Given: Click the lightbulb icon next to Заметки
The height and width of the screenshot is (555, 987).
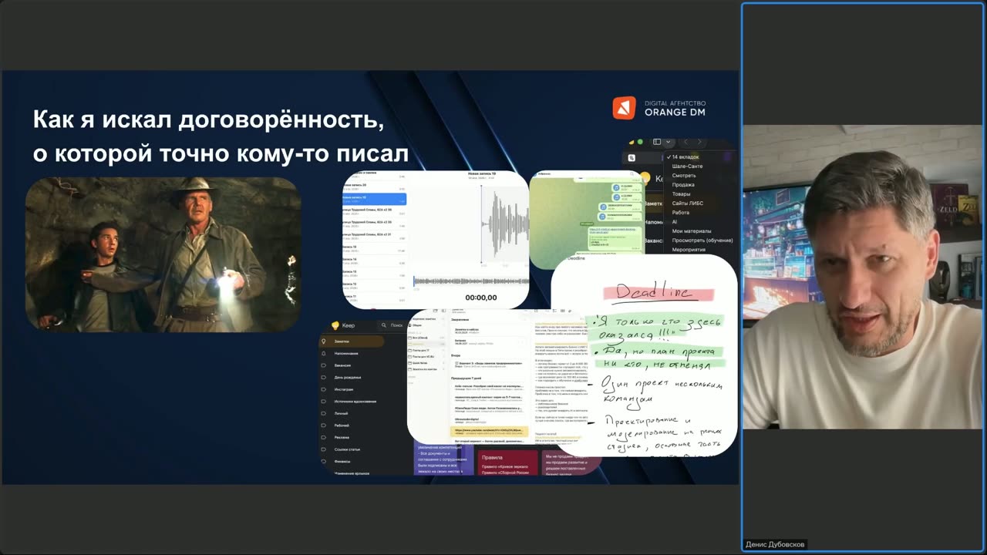Looking at the screenshot, I should [324, 341].
